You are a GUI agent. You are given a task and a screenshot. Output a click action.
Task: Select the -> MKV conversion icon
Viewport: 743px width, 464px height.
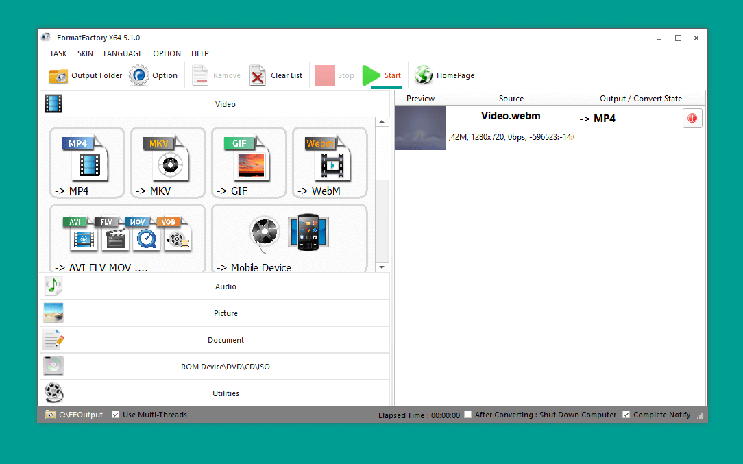[x=168, y=162]
